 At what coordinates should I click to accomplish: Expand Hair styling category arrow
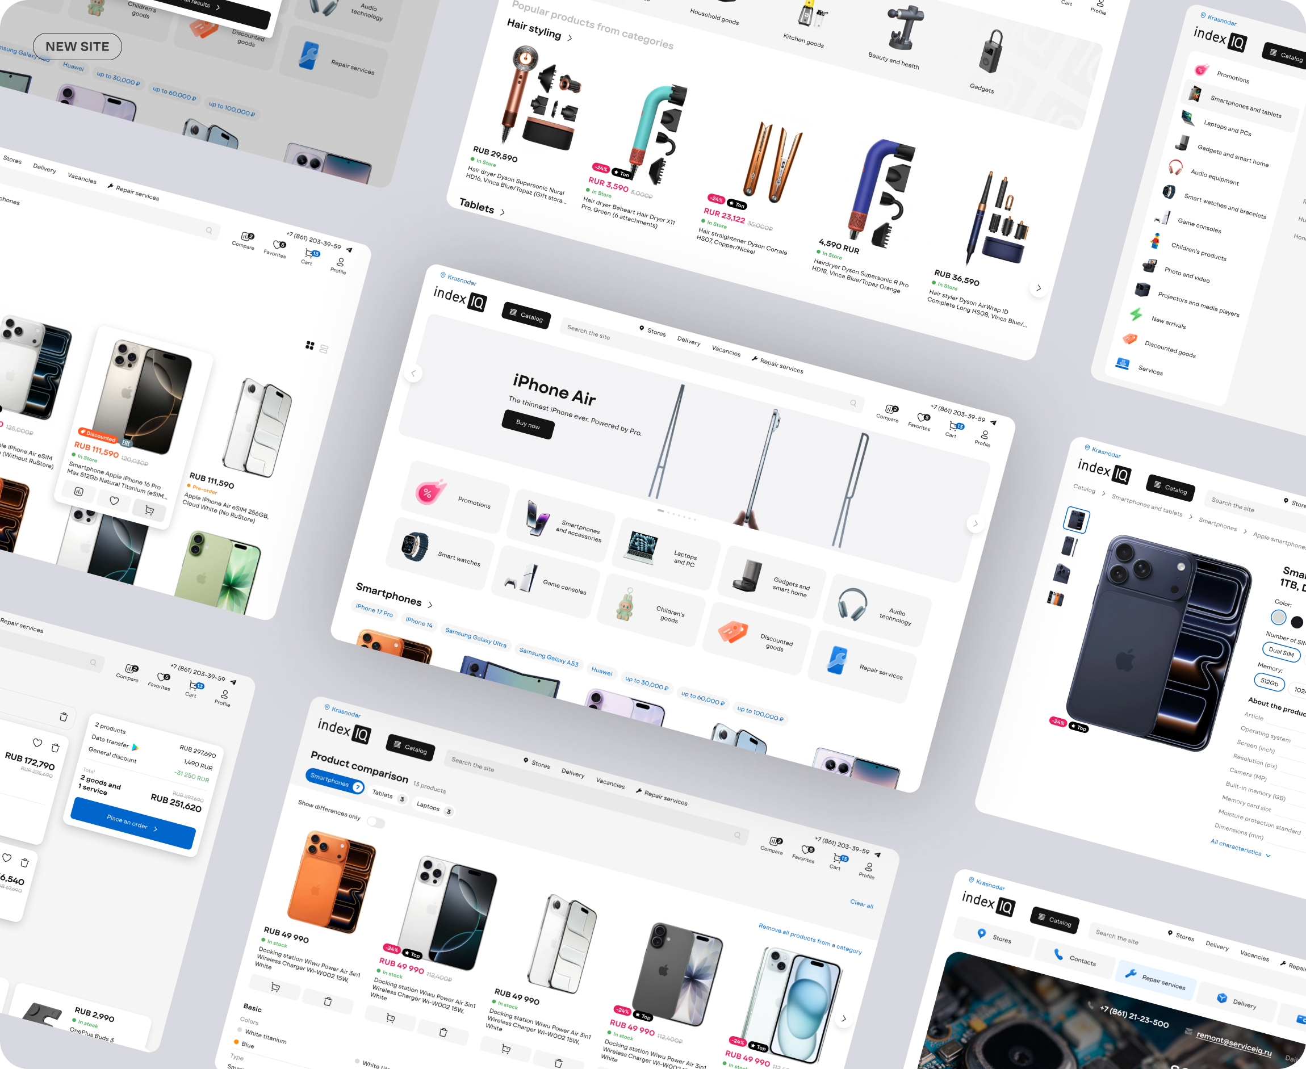coord(570,38)
